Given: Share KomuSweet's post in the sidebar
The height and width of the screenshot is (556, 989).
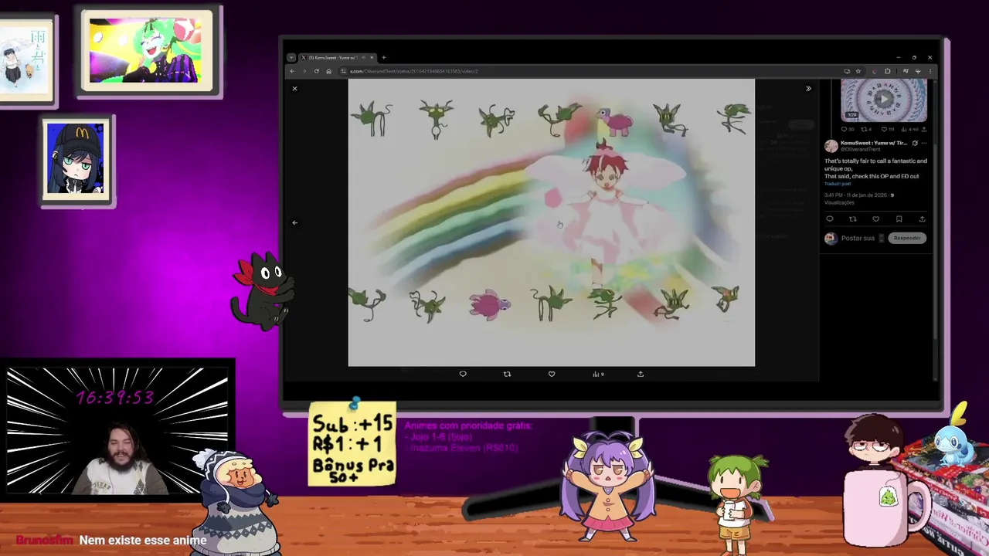Looking at the screenshot, I should click(x=923, y=219).
